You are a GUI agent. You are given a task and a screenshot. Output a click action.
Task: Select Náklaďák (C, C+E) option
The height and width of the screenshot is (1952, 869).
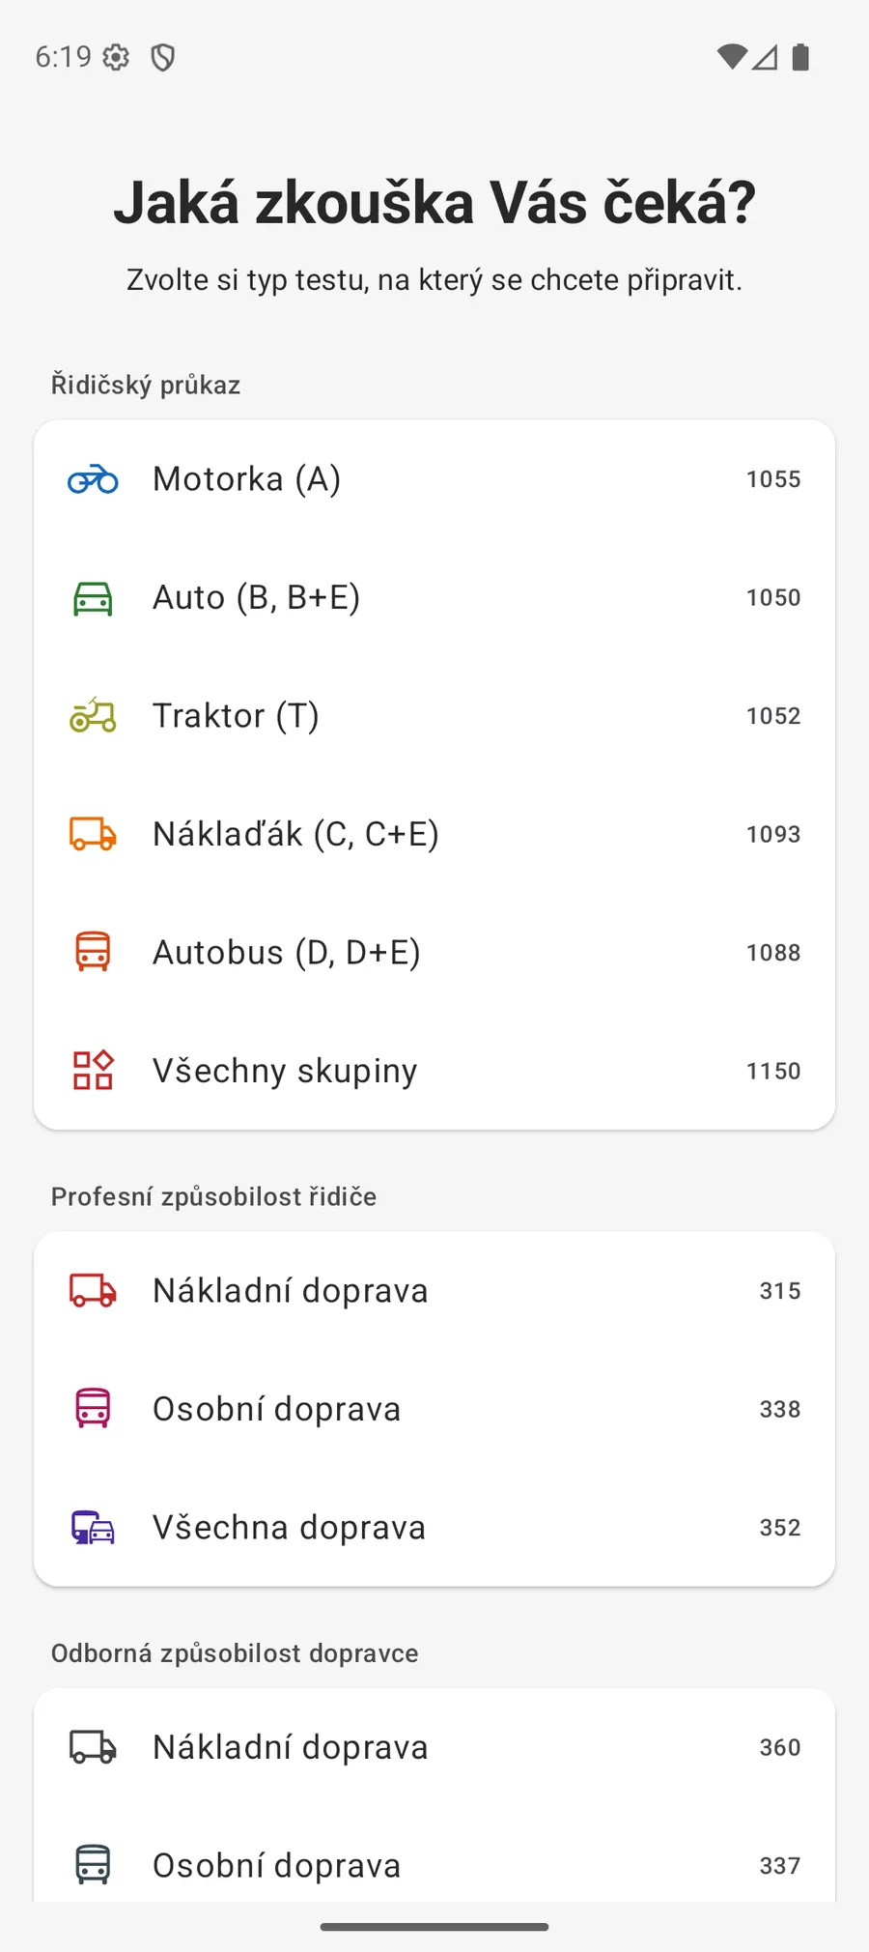point(434,834)
